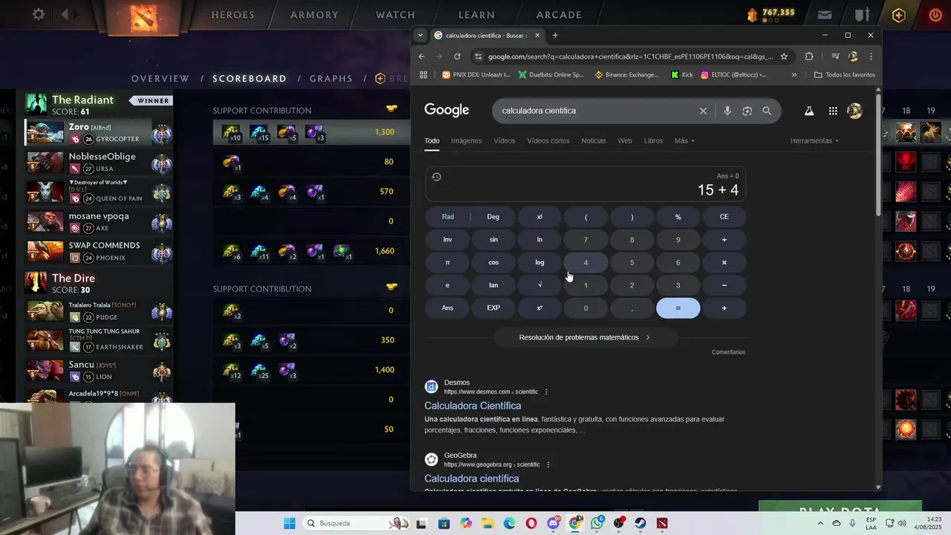Toggle the Inv inverse functions key
The width and height of the screenshot is (951, 535).
[x=447, y=239]
